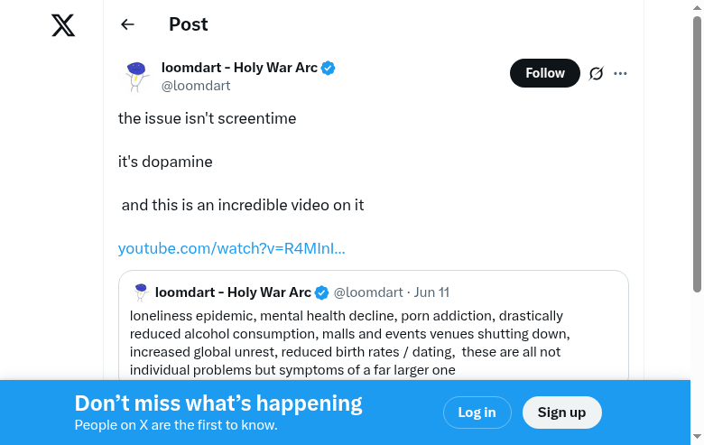Click the scrollbar down arrow

pos(697,438)
